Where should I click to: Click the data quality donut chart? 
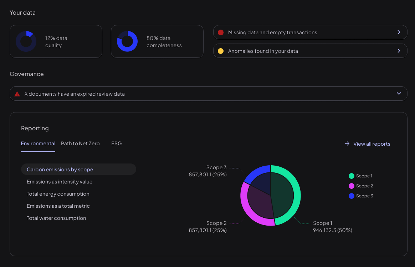tap(26, 41)
